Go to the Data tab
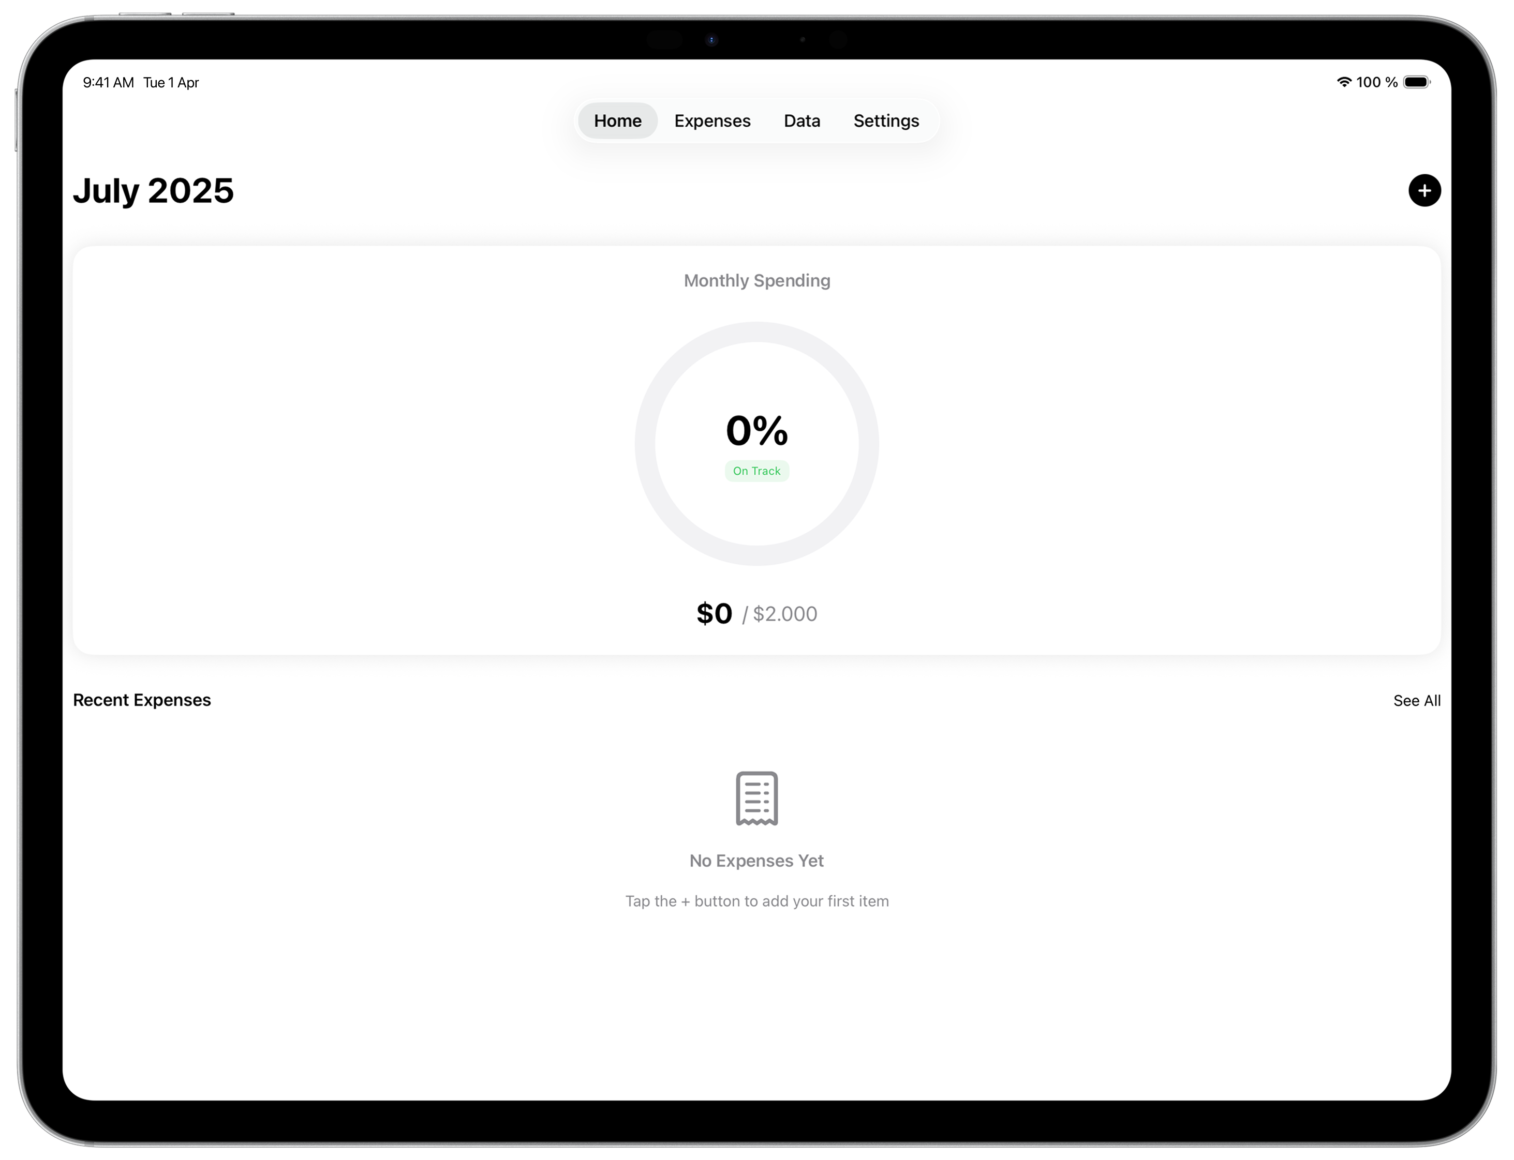This screenshot has width=1514, height=1160. 802,121
